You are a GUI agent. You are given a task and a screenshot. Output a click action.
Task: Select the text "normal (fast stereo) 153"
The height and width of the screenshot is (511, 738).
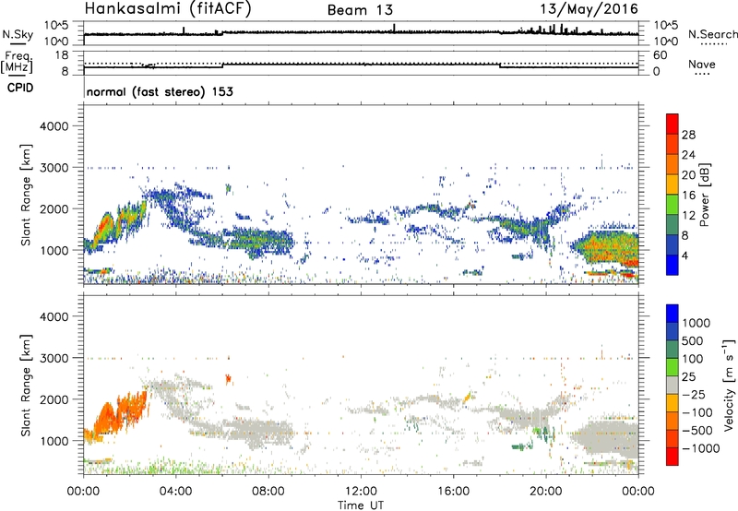pyautogui.click(x=160, y=91)
